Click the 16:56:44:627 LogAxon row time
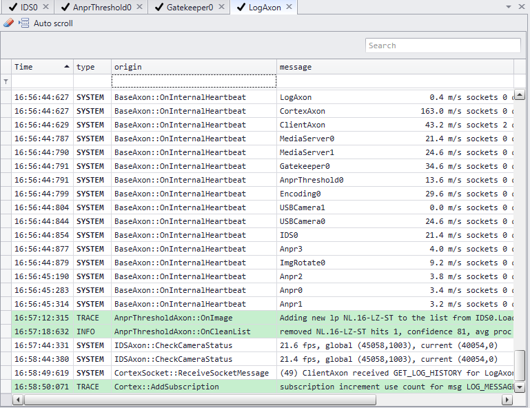 (42, 97)
